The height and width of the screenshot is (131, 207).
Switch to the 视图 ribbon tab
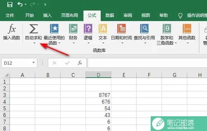click(x=146, y=15)
